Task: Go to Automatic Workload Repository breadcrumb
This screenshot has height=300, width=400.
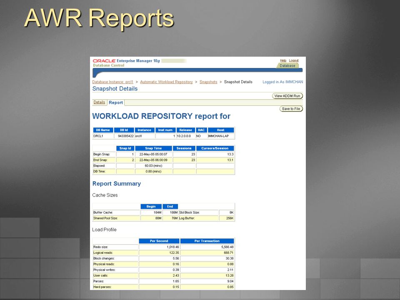Action: click(166, 82)
